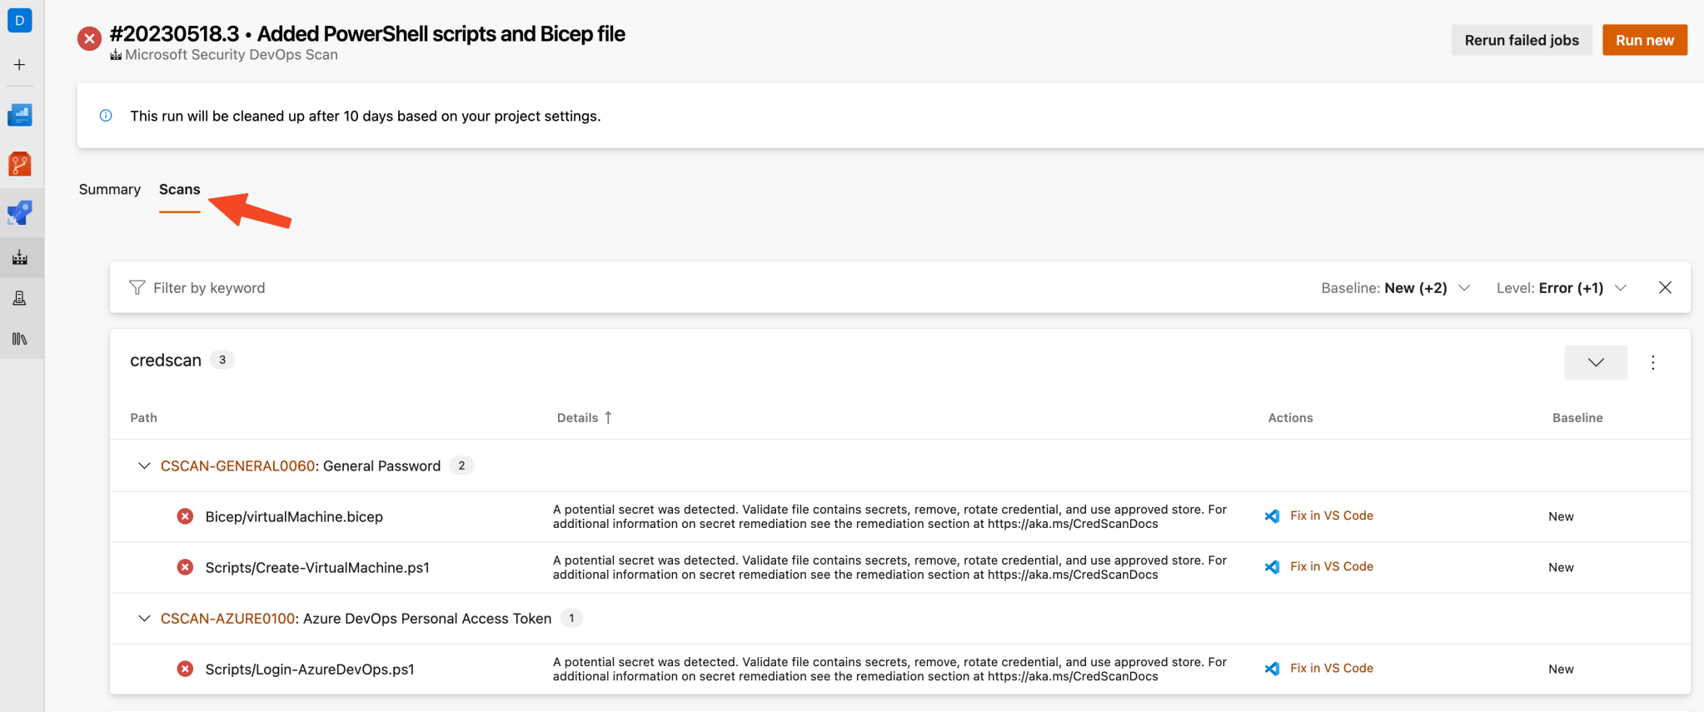Click the Path column header
This screenshot has width=1704, height=712.
click(144, 418)
